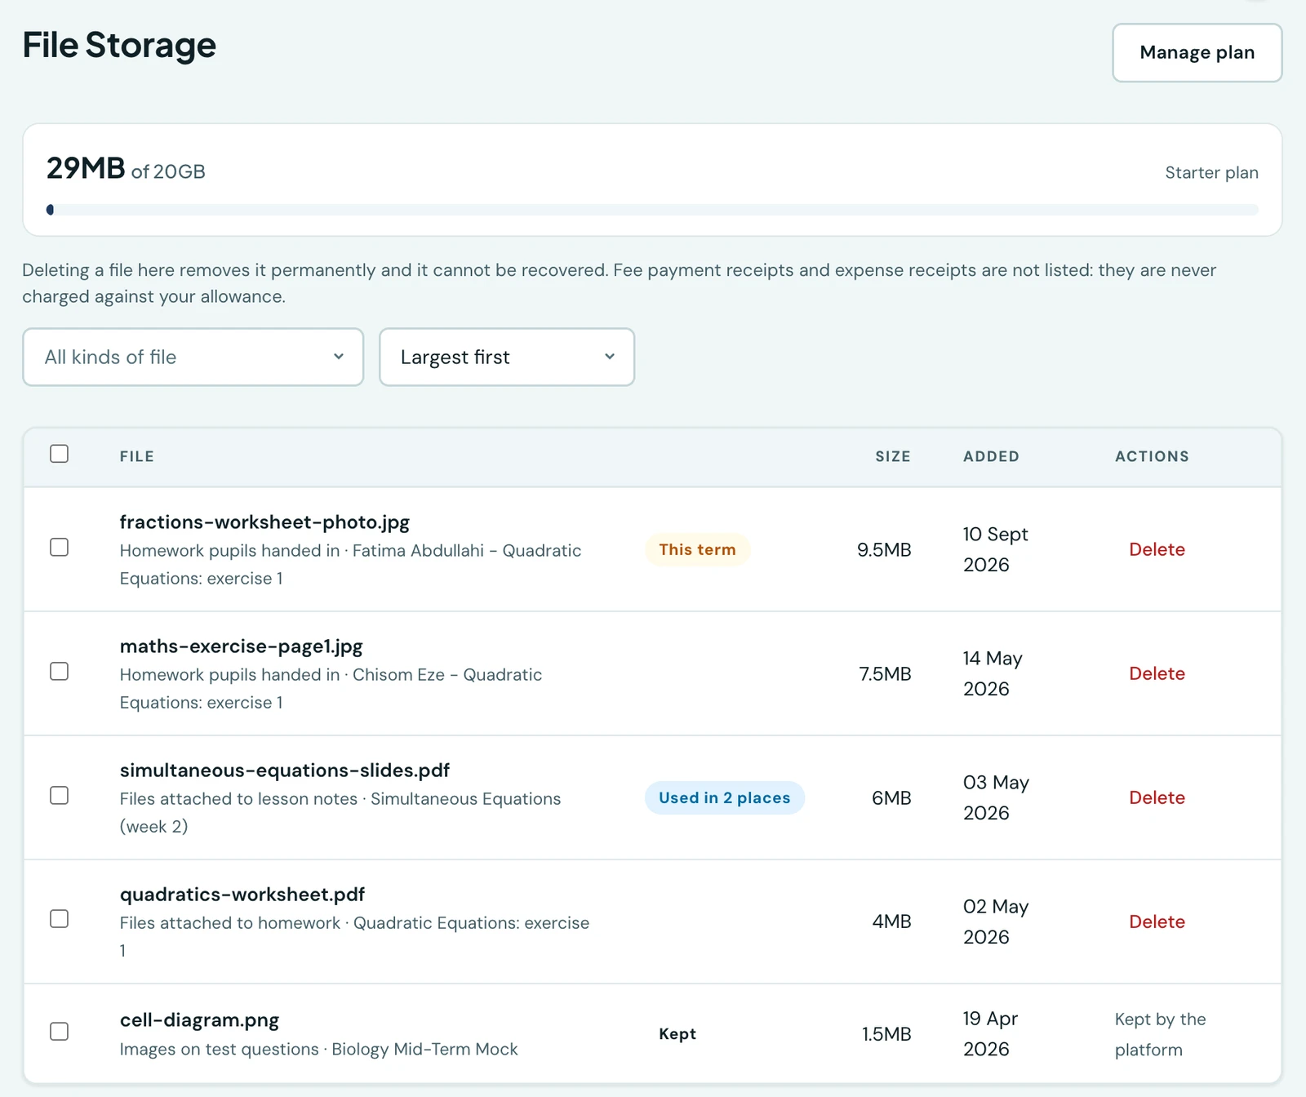Select checkbox for maths-exercise-page1.jpg
Screen dimensions: 1306x1097
[59, 671]
